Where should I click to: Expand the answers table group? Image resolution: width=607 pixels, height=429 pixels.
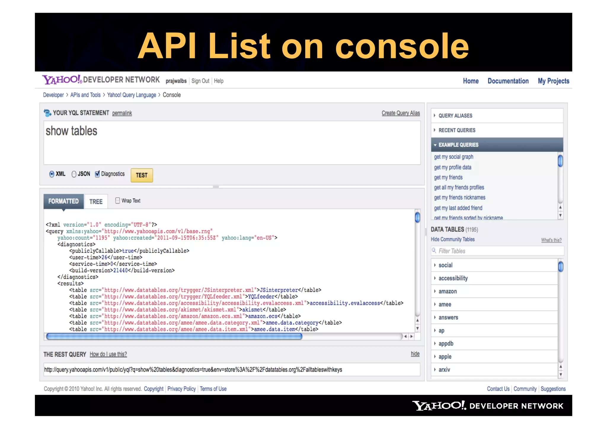494,317
